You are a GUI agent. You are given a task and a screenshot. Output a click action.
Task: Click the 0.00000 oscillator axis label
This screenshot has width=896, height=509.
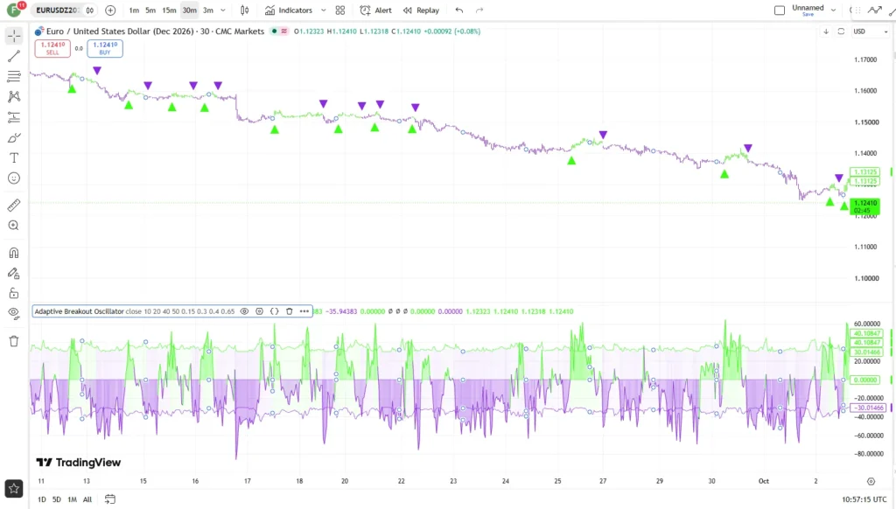[865, 380]
